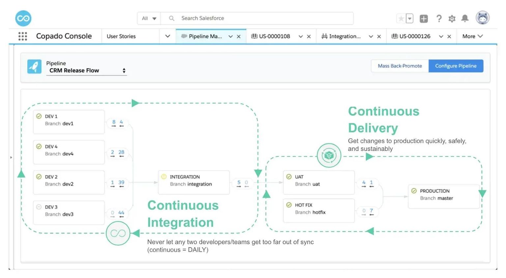This screenshot has height=278, width=506.
Task: Click PRODUCTION status check icon
Action: point(414,191)
